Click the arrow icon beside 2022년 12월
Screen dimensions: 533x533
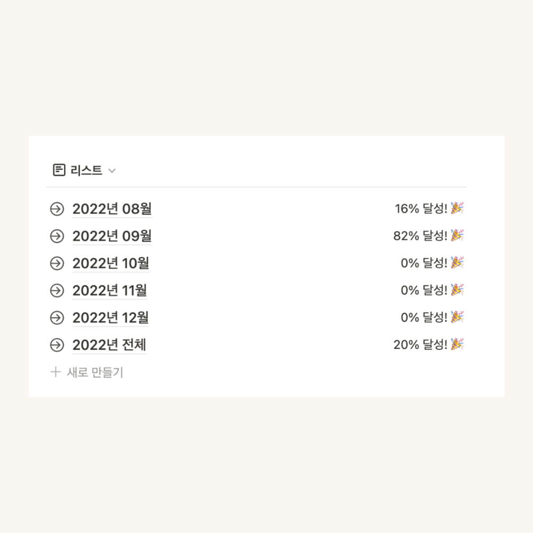point(57,318)
